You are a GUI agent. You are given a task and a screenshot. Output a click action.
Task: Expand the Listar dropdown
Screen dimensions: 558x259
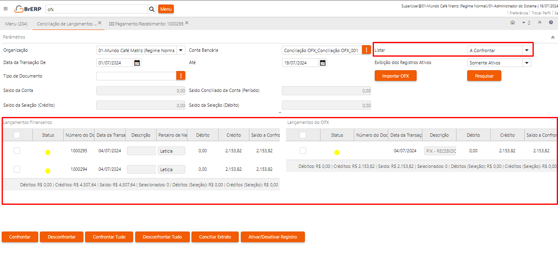coord(526,50)
